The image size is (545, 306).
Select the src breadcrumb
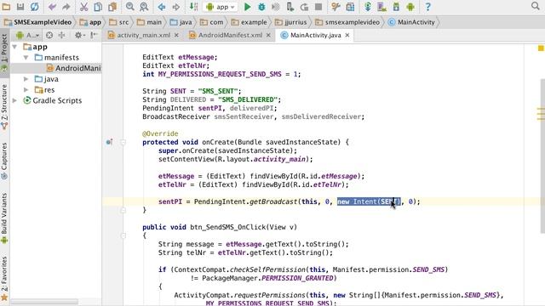[x=119, y=22]
